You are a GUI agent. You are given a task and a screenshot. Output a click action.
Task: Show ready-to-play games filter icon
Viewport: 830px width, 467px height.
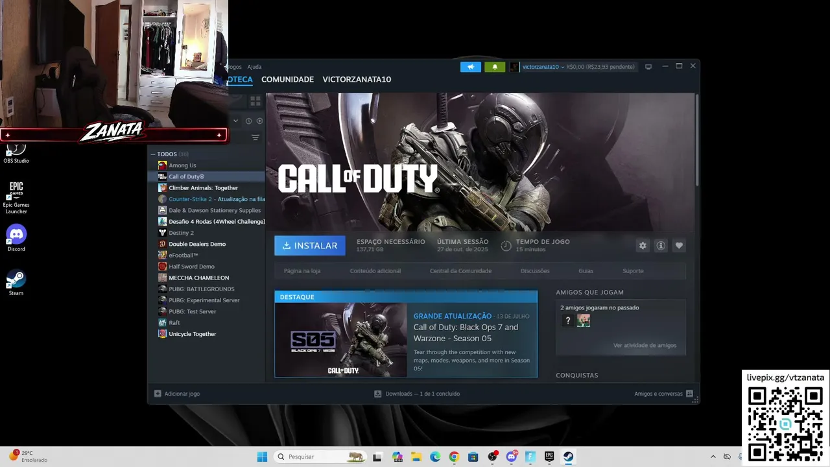pyautogui.click(x=259, y=121)
